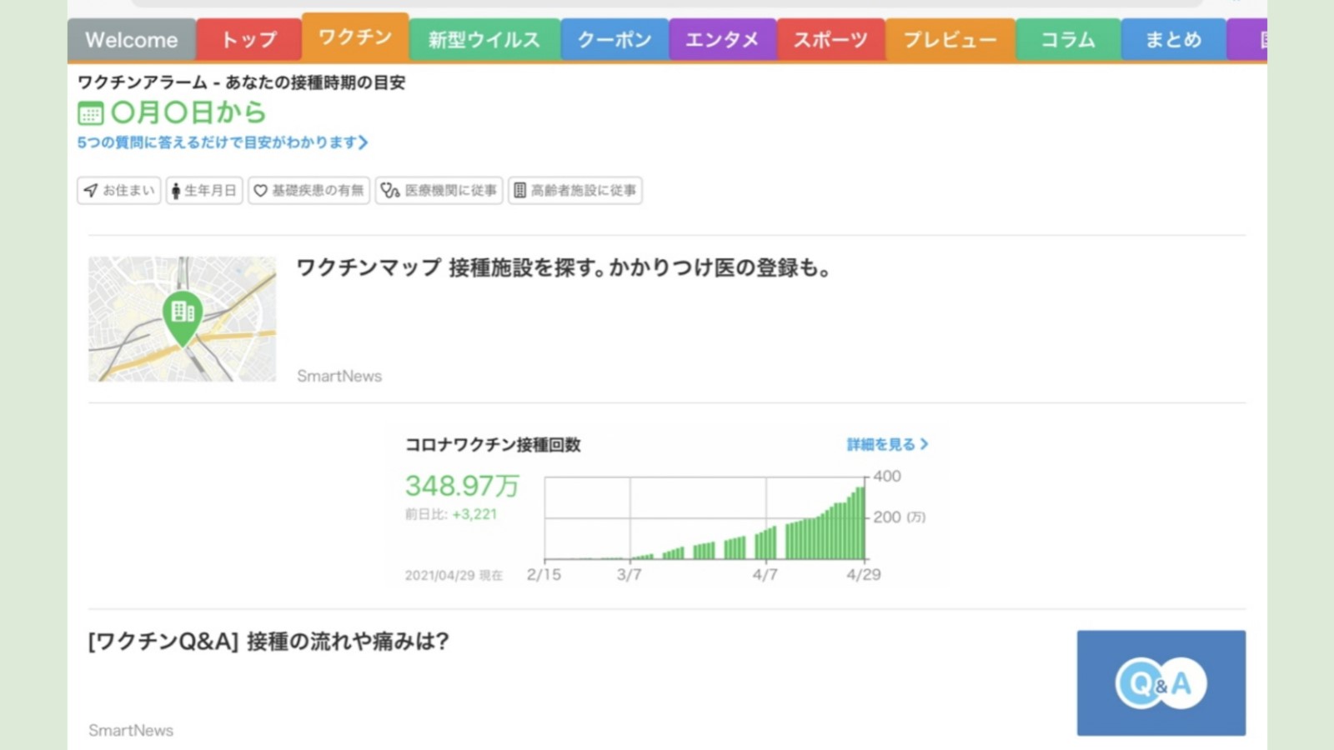This screenshot has height=750, width=1334.
Task: Open the クーポン tab
Action: (614, 40)
